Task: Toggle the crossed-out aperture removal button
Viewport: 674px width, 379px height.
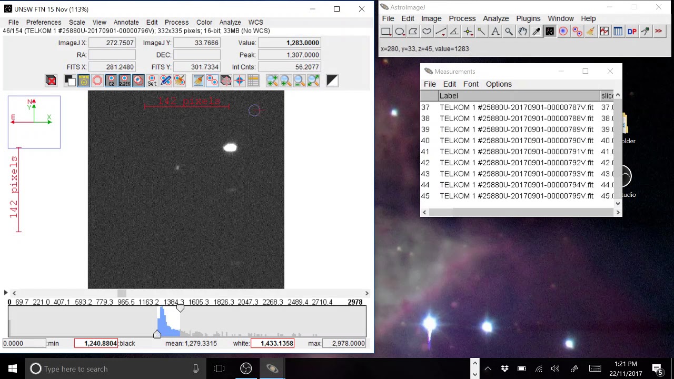Action: point(138,81)
